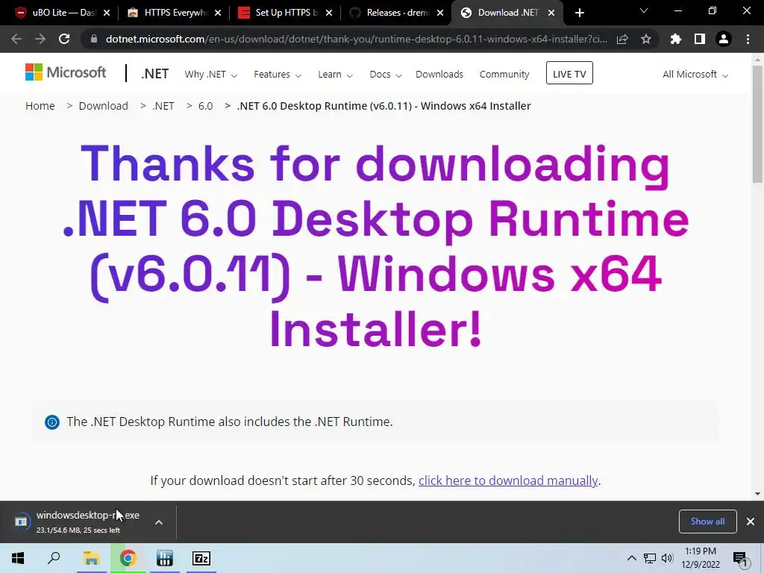Open the Community nav link

(504, 75)
